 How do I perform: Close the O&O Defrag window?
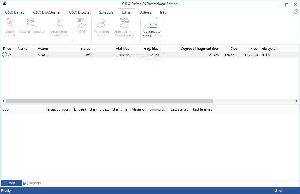[x=295, y=4]
